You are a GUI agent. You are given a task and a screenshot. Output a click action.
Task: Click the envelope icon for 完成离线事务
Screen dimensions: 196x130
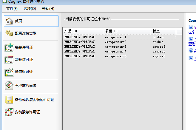pyautogui.click(x=9, y=86)
